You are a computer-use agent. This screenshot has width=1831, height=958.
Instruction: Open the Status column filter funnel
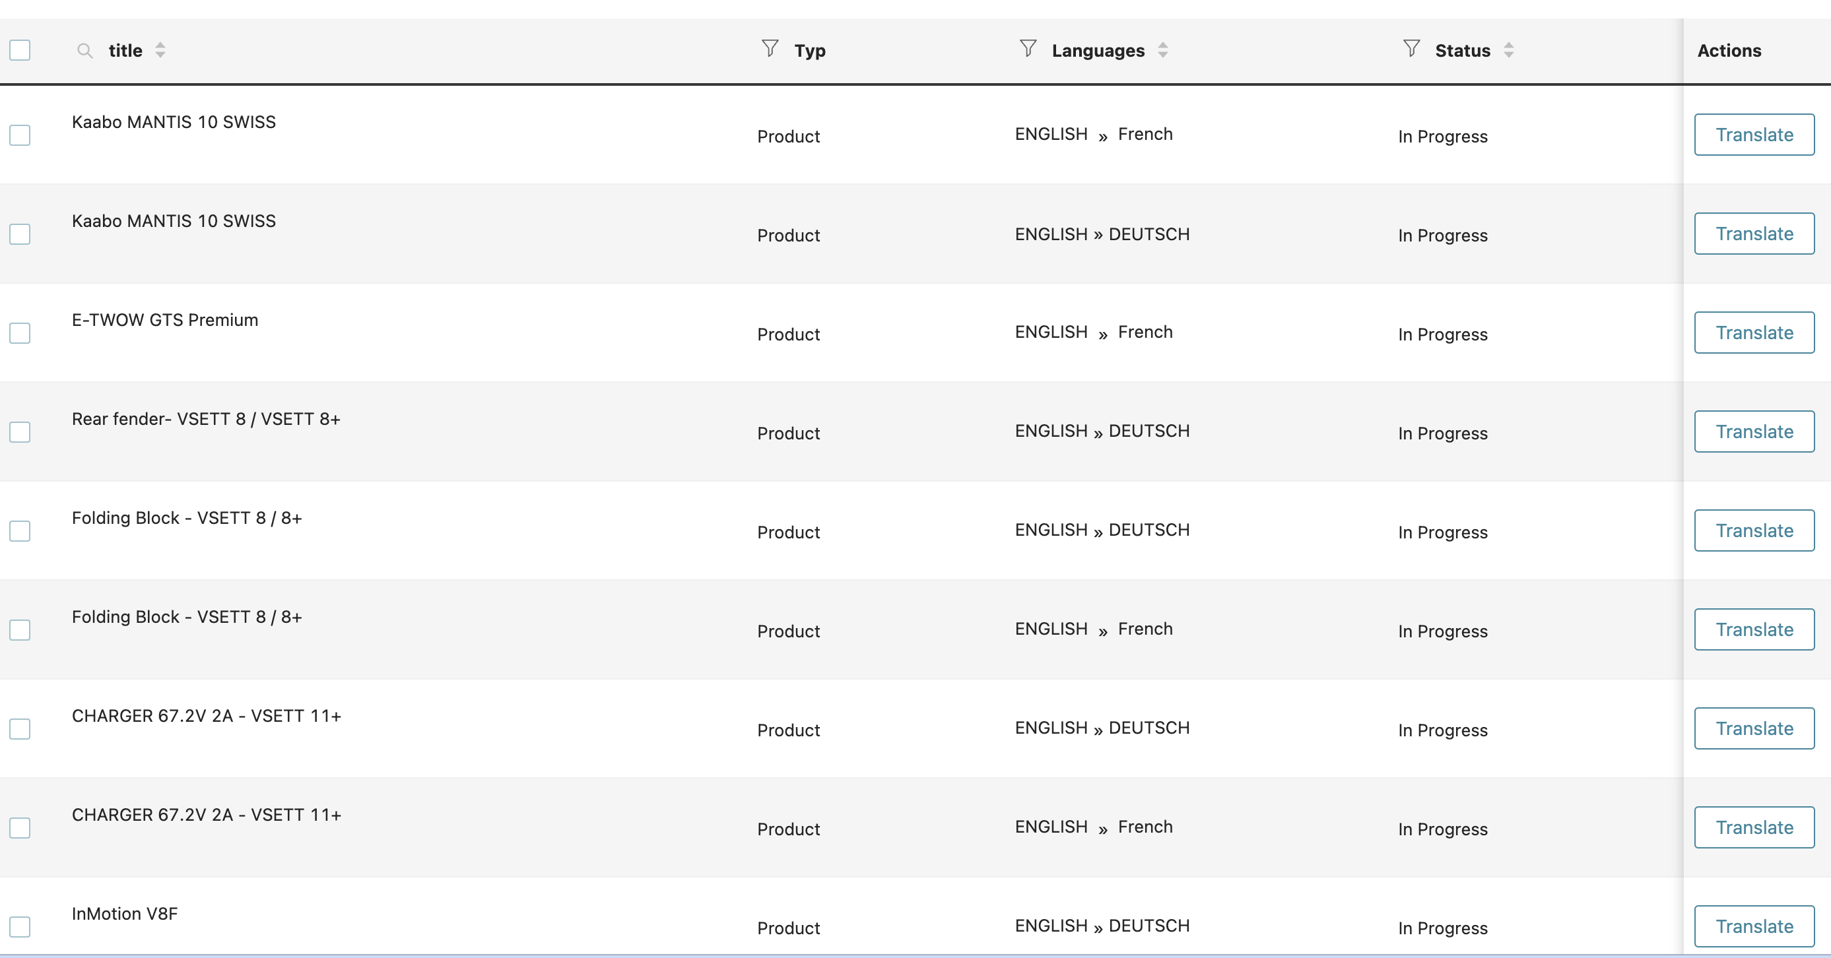pyautogui.click(x=1412, y=48)
